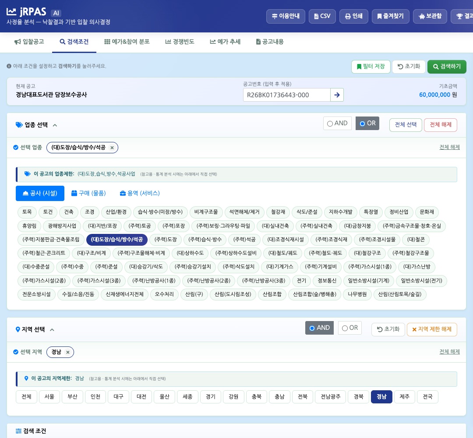Select the 부산 region button
Viewport: 473px width, 438px height.
coord(72,397)
